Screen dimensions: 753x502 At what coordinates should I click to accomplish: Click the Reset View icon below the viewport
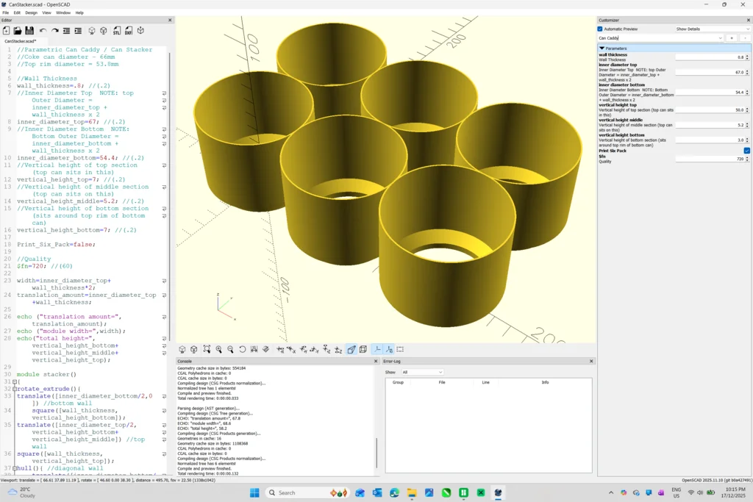point(242,350)
